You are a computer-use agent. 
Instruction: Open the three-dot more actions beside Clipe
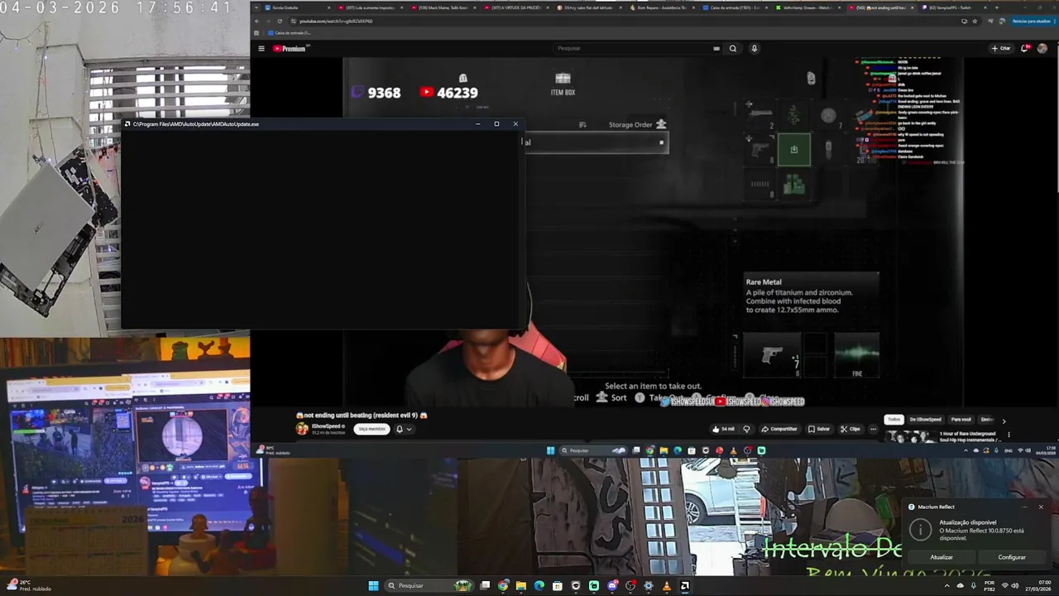873,429
